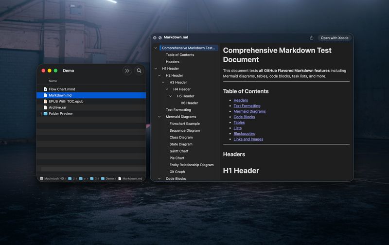Collapse the Mermaid Diagrams outline section
Viewport: 389px width, 245px height.
(159, 117)
